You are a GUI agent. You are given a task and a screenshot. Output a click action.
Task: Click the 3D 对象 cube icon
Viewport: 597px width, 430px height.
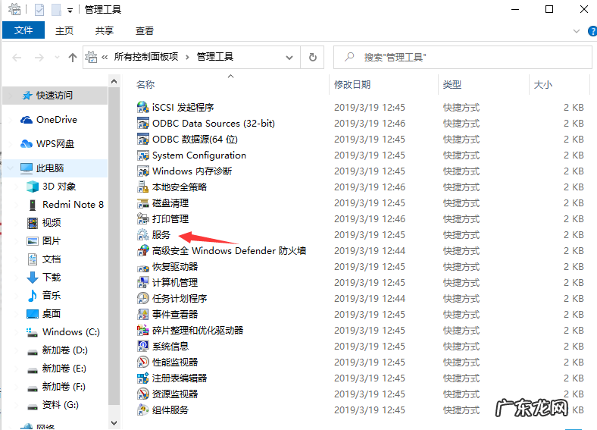click(33, 187)
